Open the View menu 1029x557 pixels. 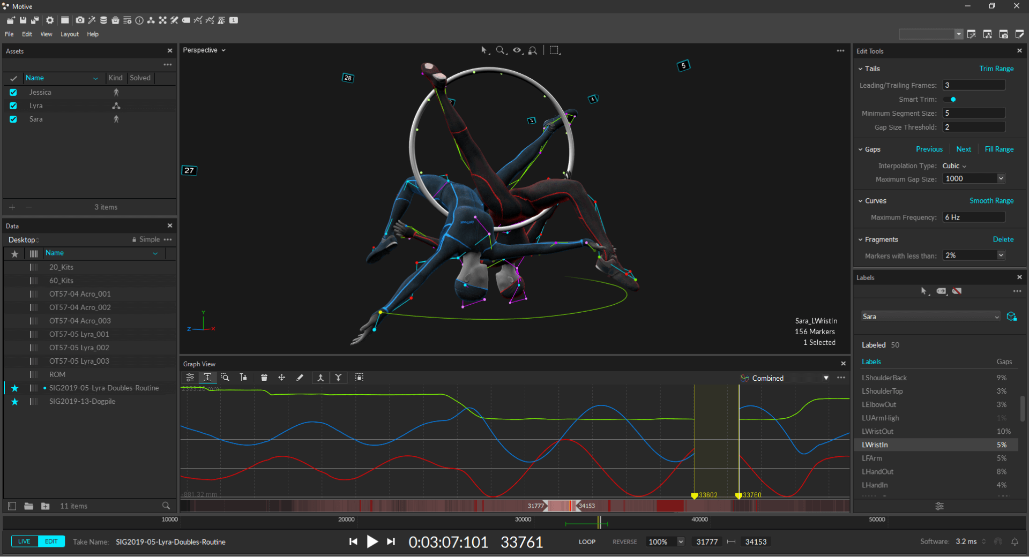(47, 34)
